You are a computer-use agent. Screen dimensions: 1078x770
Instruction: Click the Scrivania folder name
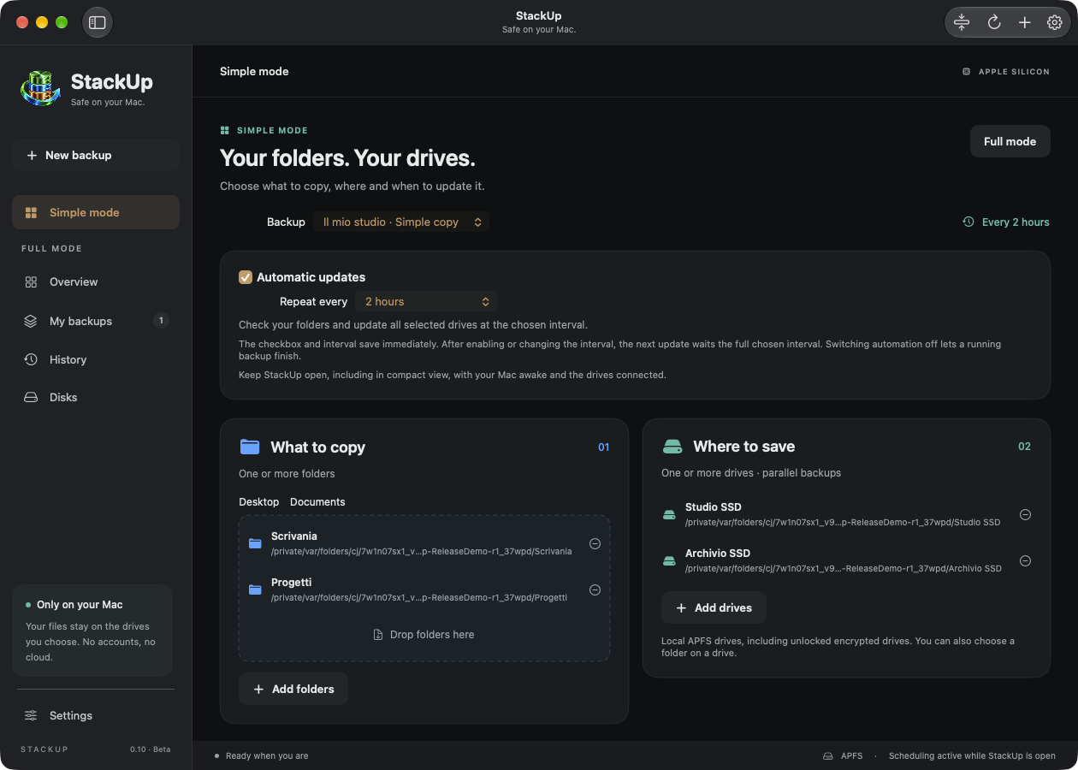click(x=294, y=536)
